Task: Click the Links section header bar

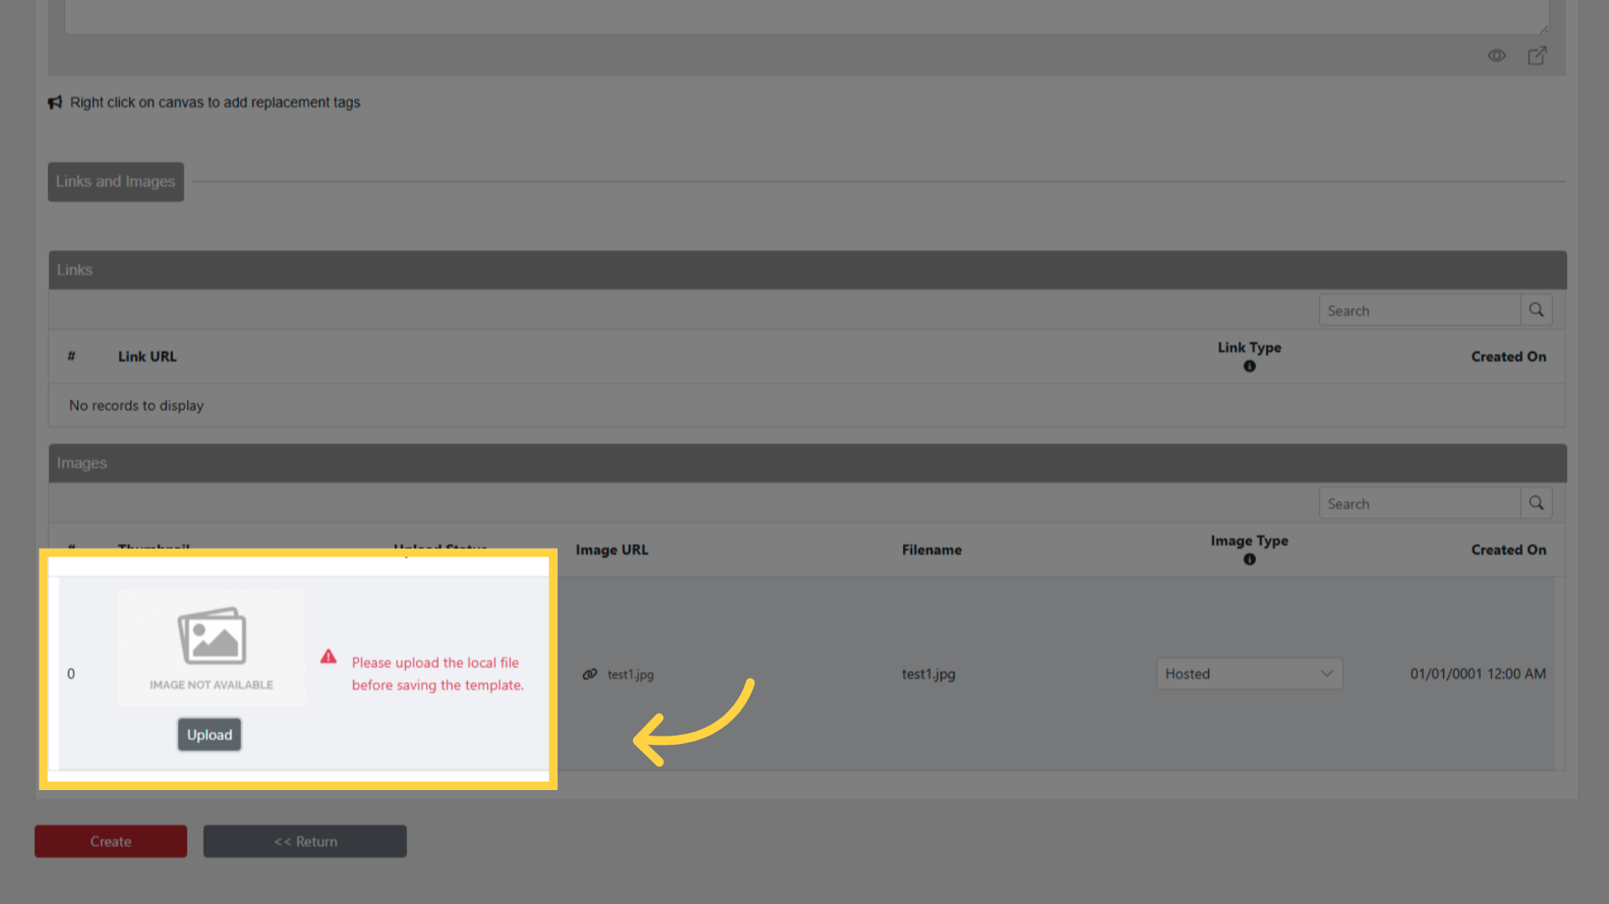Action: tap(807, 270)
